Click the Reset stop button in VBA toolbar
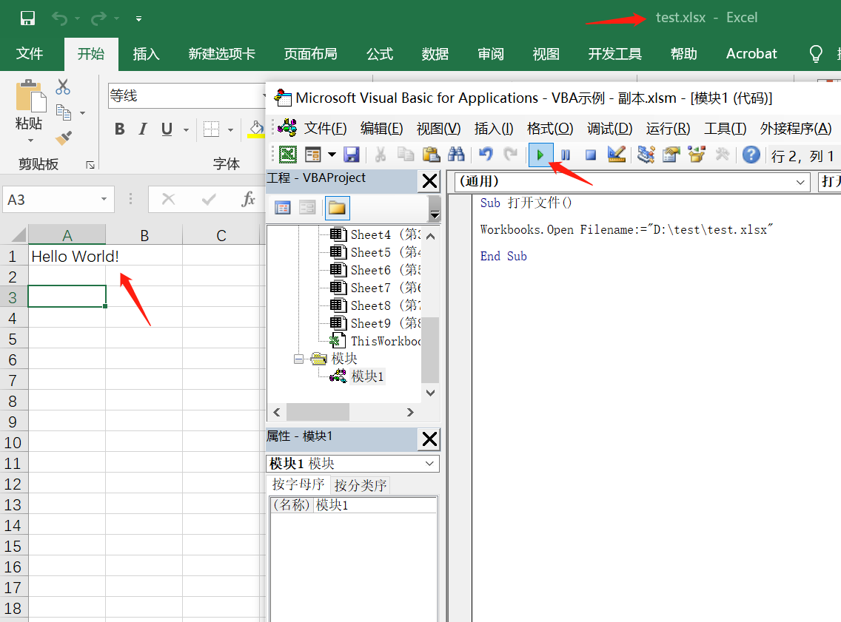Viewport: 841px width, 622px height. (x=591, y=155)
